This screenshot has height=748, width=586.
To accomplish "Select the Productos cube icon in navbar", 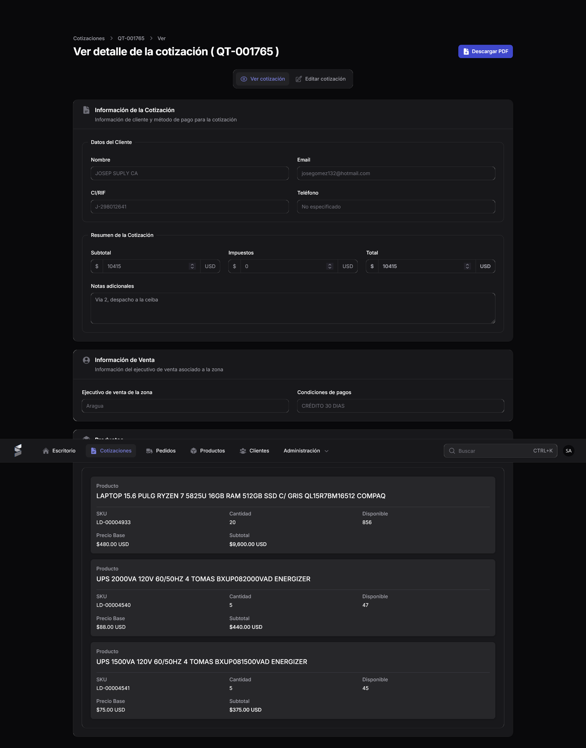I will pyautogui.click(x=193, y=451).
